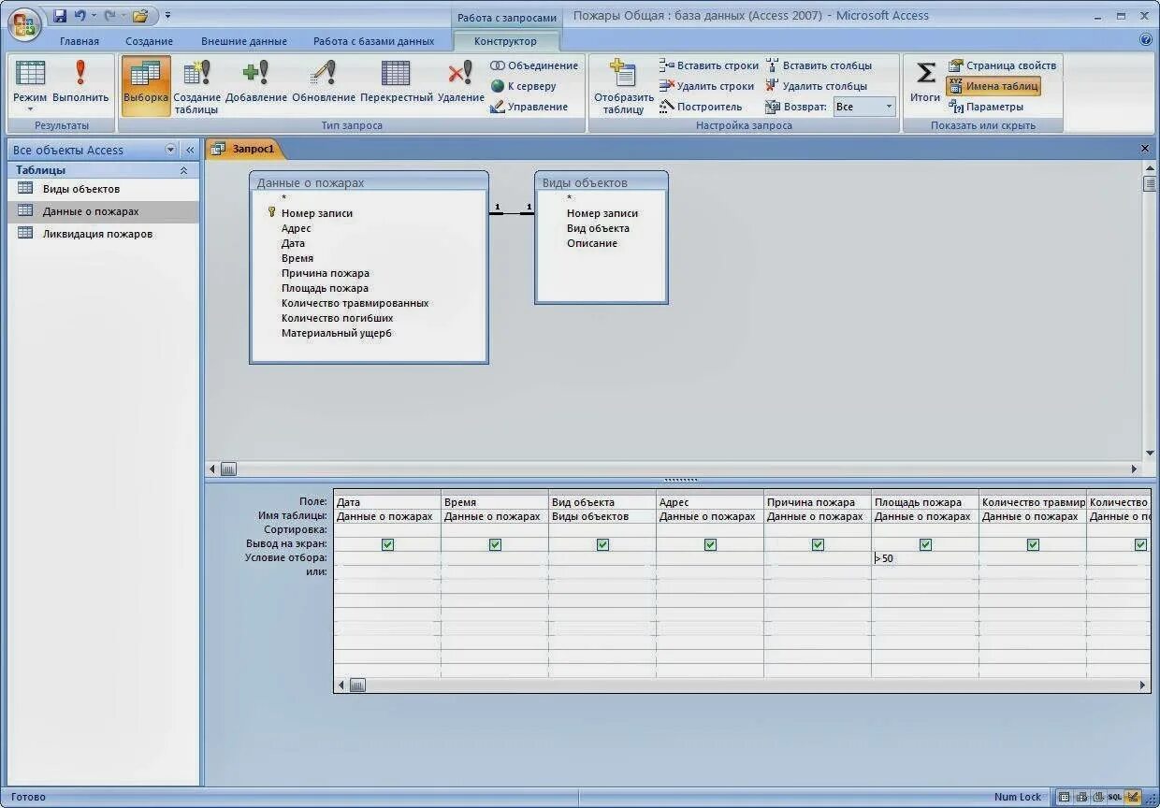Close the Запрос1 query window

click(x=1145, y=149)
